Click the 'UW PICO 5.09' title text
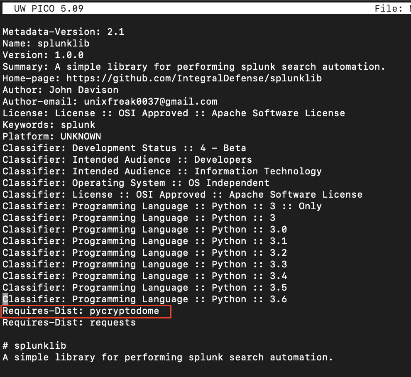Viewport: 411px width, 377px height. 49,9
